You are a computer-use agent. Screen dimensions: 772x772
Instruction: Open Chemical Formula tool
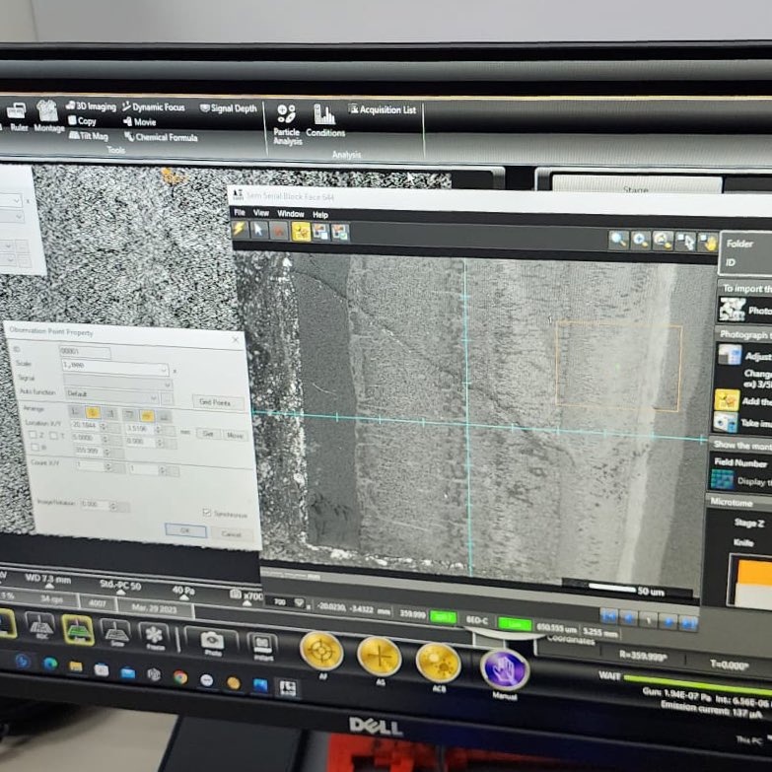pyautogui.click(x=161, y=137)
